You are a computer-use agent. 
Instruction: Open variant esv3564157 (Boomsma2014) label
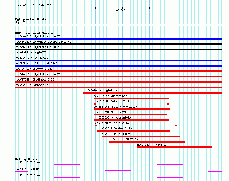coord(34,69)
